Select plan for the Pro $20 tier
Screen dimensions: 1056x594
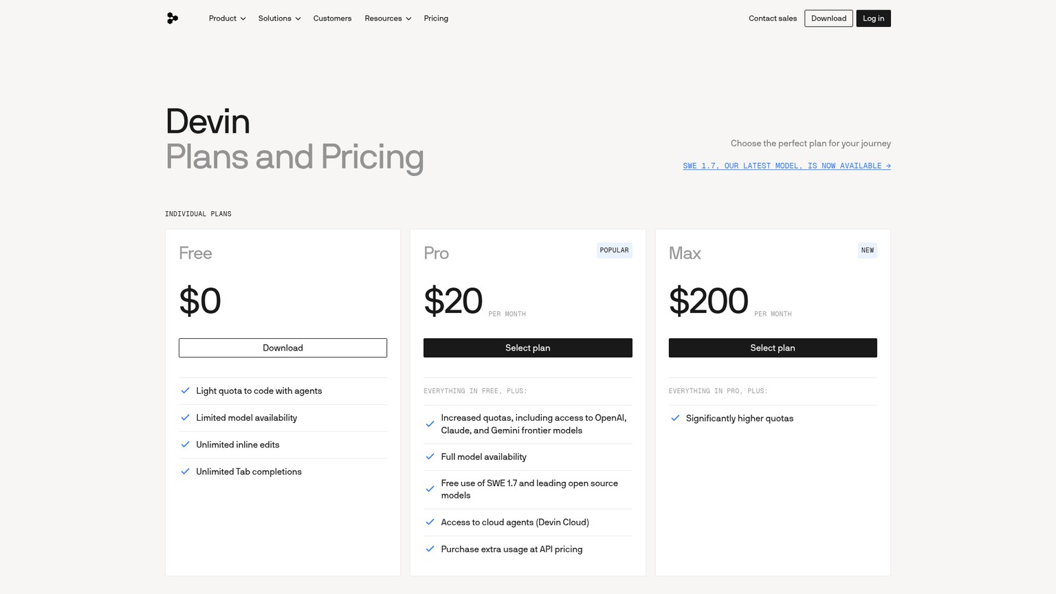click(527, 348)
